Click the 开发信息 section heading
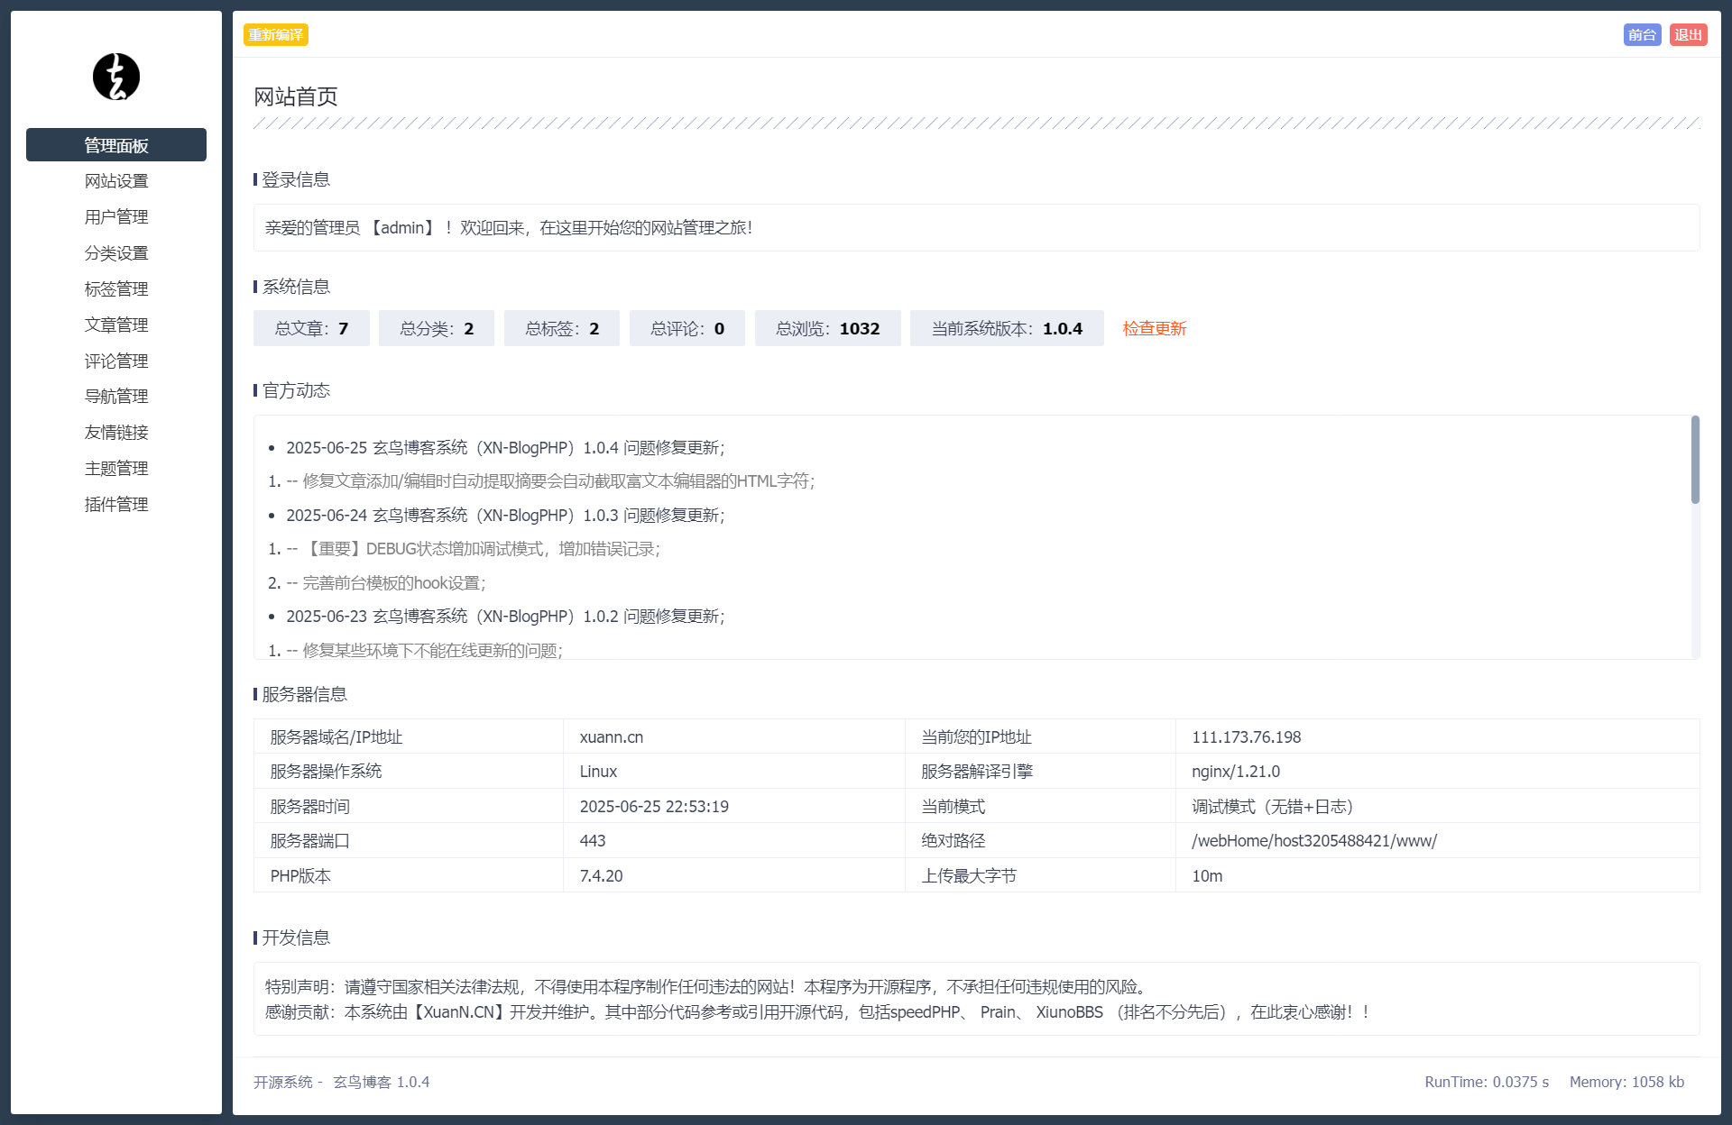The width and height of the screenshot is (1732, 1125). tap(296, 937)
